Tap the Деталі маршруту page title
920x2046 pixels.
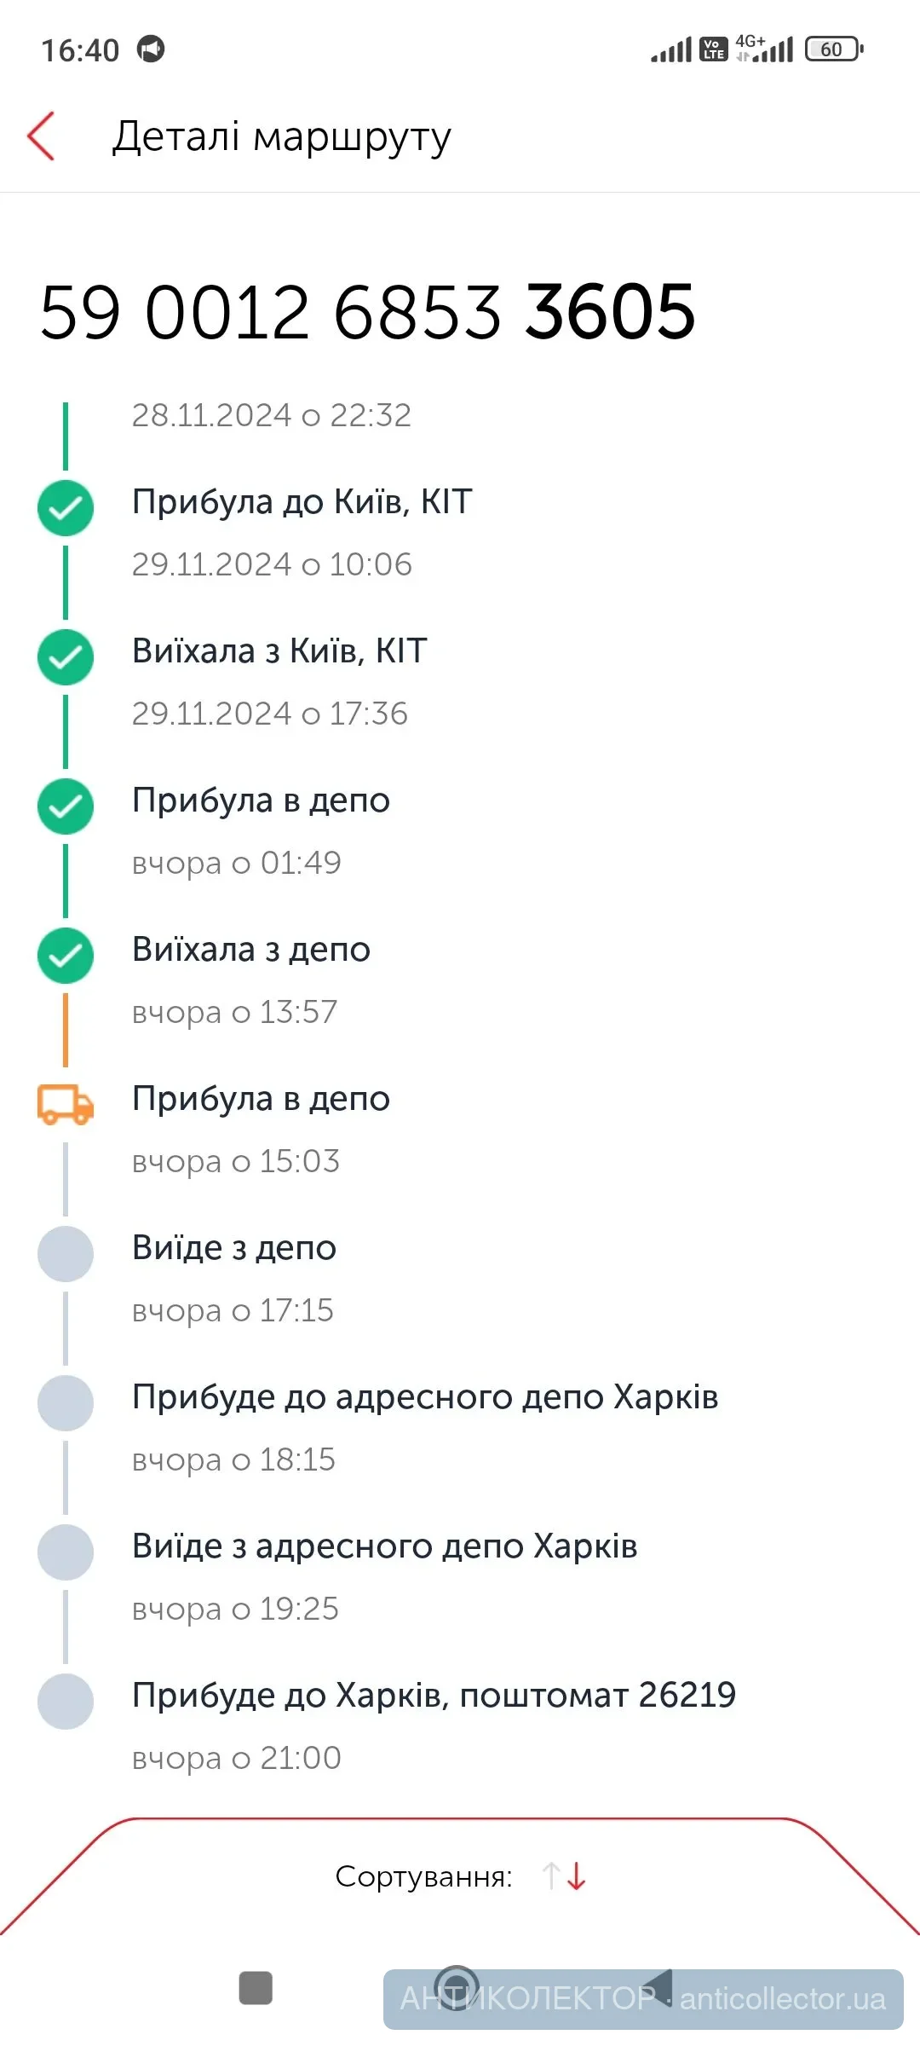[281, 136]
